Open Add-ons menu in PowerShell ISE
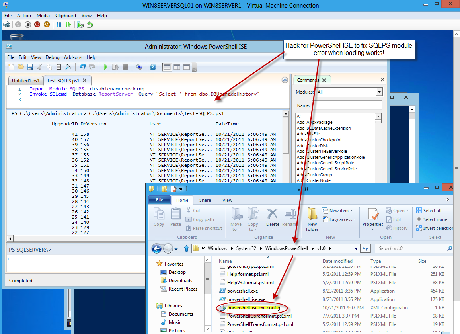 pos(73,57)
